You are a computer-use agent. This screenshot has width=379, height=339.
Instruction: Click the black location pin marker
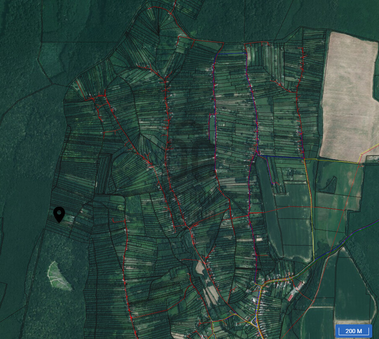tap(59, 215)
